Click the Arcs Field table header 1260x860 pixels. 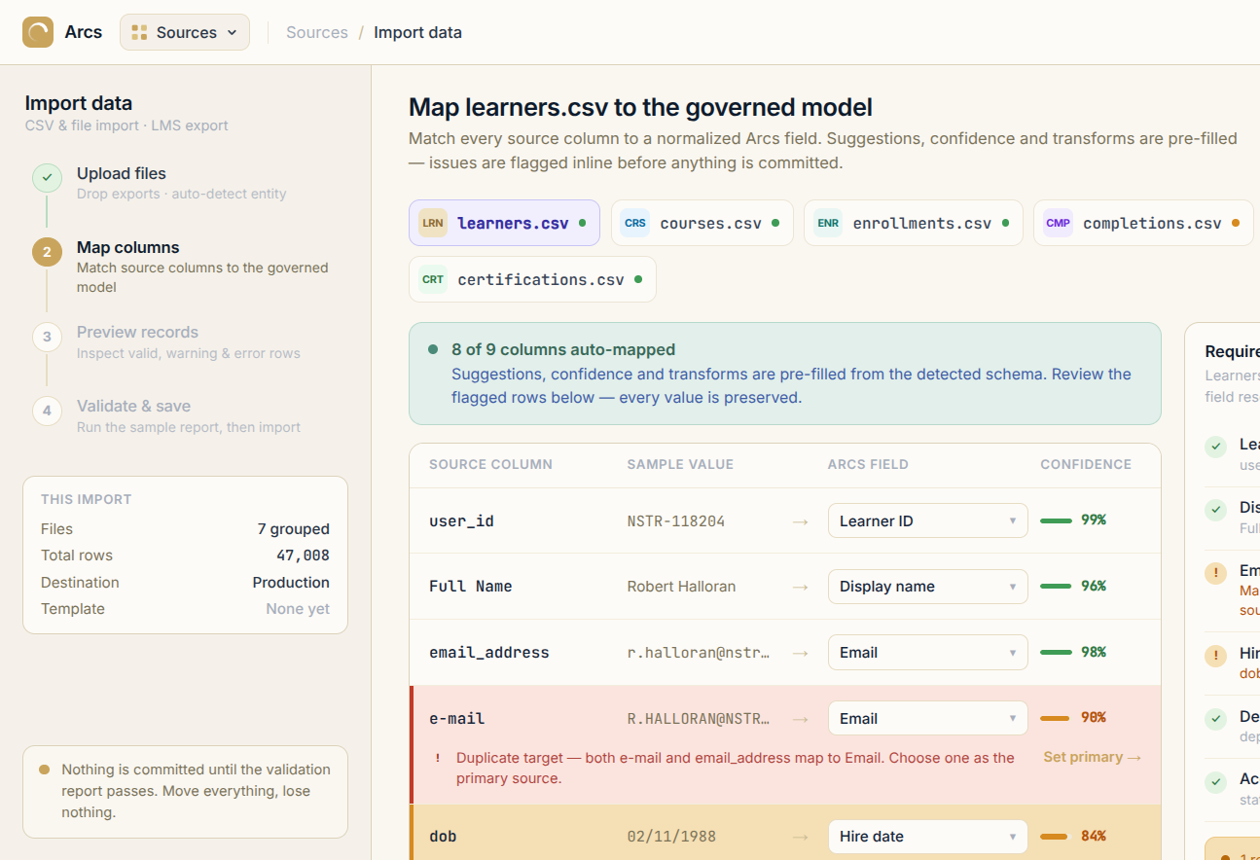(x=868, y=465)
